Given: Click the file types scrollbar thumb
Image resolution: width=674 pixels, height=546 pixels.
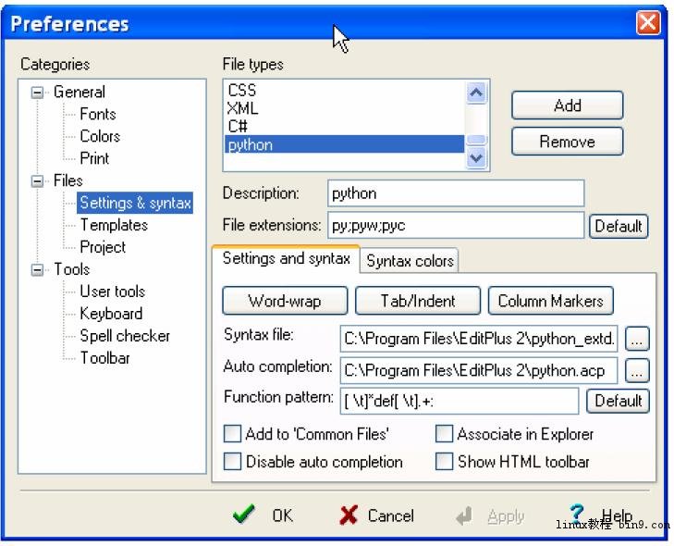Looking at the screenshot, I should 476,140.
